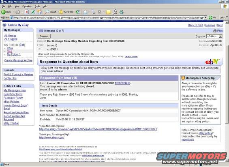Click the rightmost browser toolbar icon
The image size is (229, 167).
[122, 12]
